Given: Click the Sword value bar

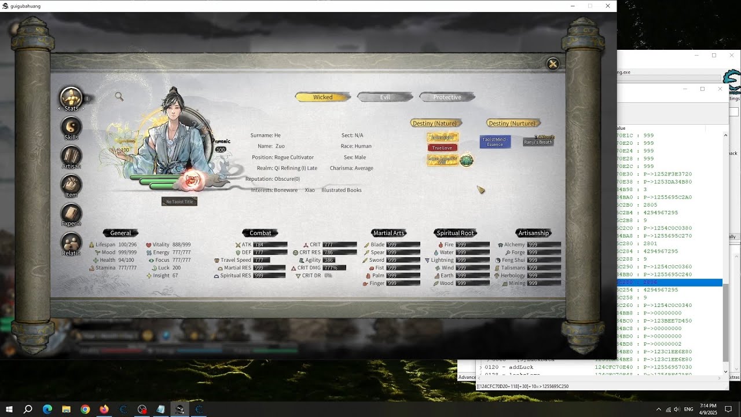Looking at the screenshot, I should pyautogui.click(x=403, y=261).
